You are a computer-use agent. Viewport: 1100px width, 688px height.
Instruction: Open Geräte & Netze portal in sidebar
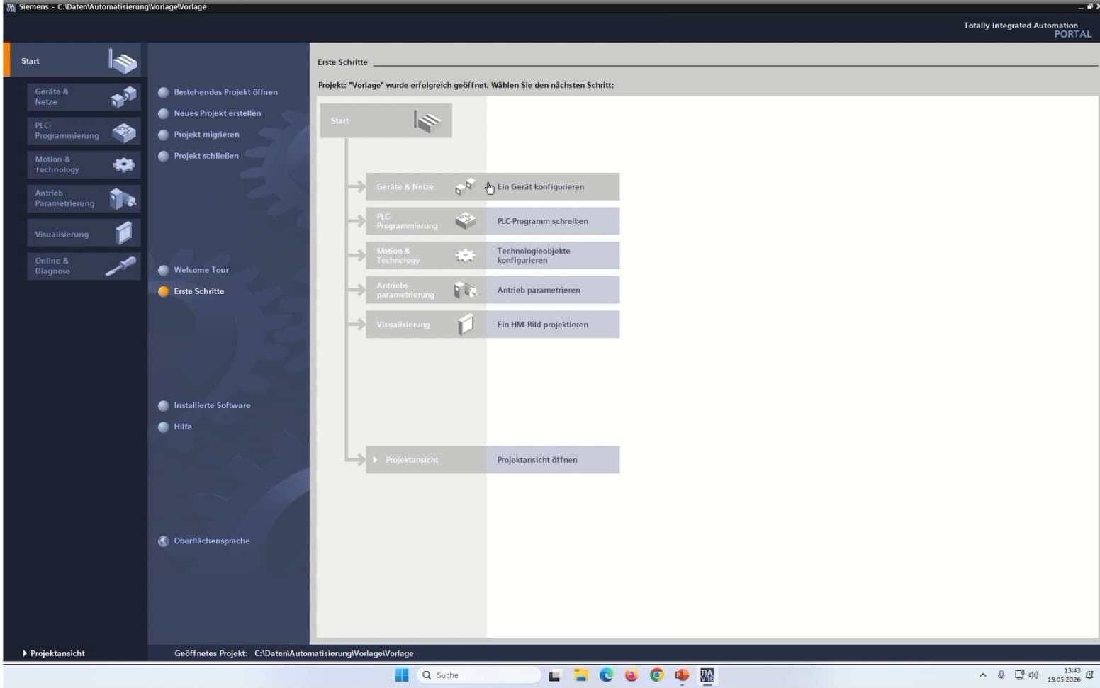click(x=84, y=97)
